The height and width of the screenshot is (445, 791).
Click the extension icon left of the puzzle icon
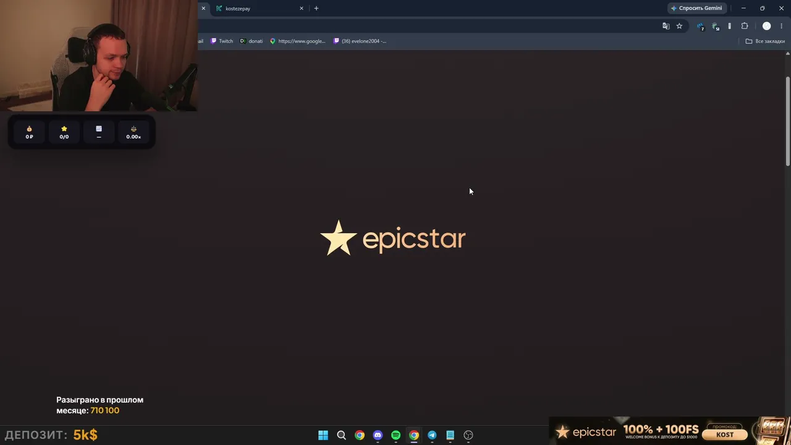pos(729,26)
